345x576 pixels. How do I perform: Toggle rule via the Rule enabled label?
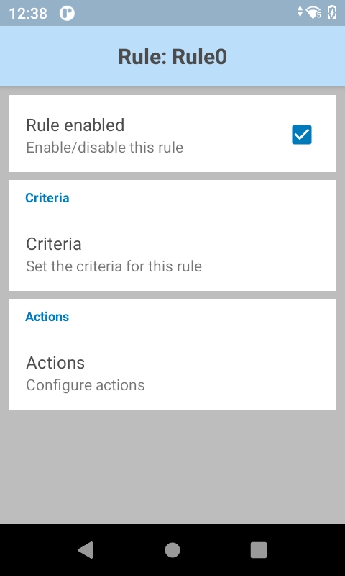click(x=75, y=125)
